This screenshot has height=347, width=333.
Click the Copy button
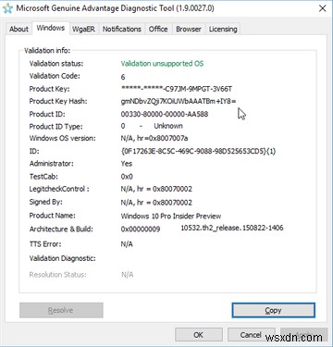(273, 310)
